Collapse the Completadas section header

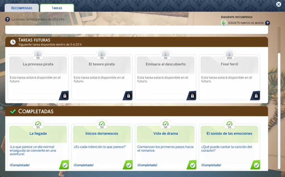coord(136,111)
